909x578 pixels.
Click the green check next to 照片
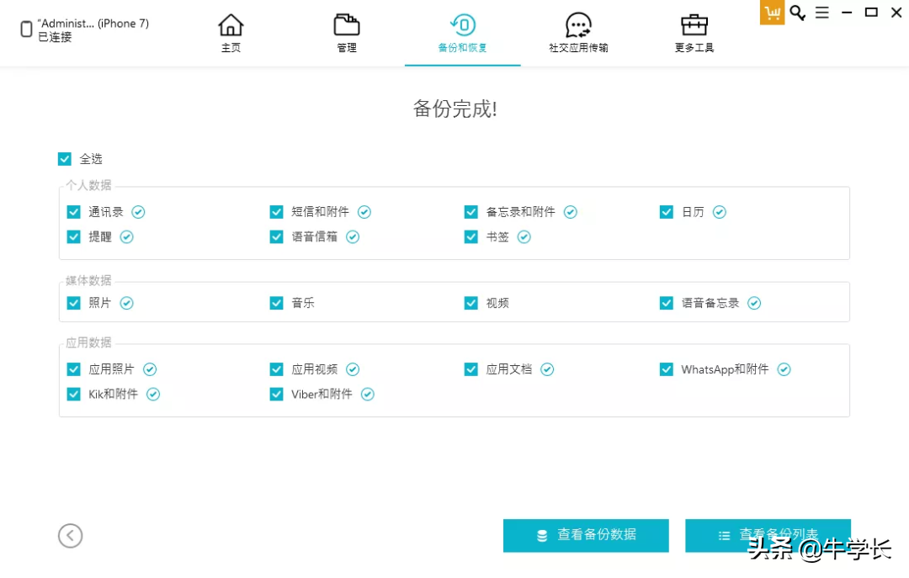pyautogui.click(x=126, y=303)
